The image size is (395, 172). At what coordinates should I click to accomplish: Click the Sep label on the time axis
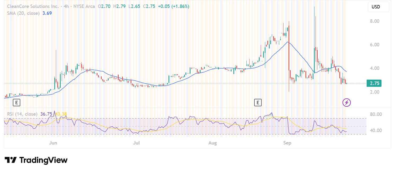click(x=287, y=143)
